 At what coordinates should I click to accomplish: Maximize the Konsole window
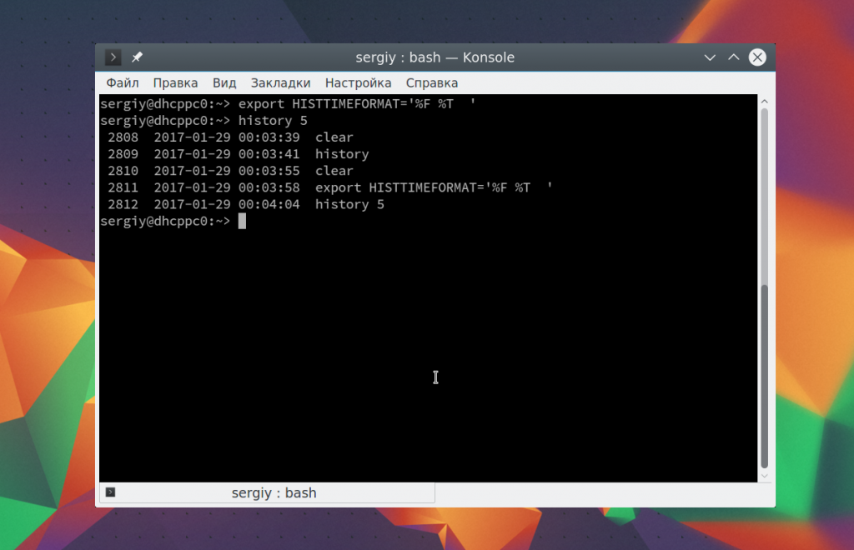(734, 57)
